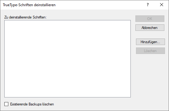Remove list entry using Löschen

tap(150, 51)
